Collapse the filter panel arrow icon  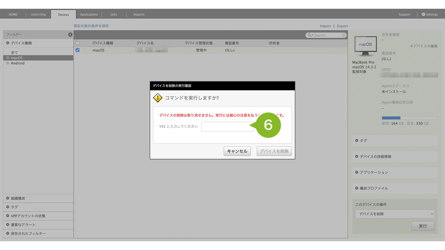click(x=70, y=34)
